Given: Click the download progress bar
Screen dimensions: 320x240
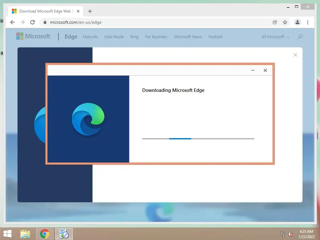Looking at the screenshot, I should 198,138.
